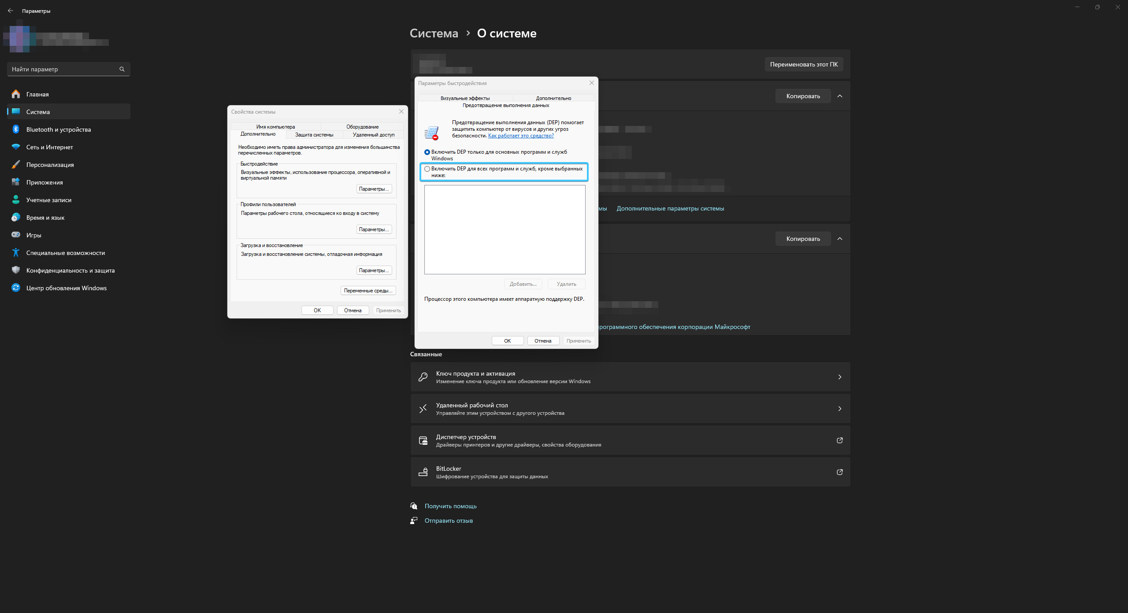Screen dimensions: 1128x613
Task: Click the Специальные возможности accessibility icon
Action: [16, 252]
